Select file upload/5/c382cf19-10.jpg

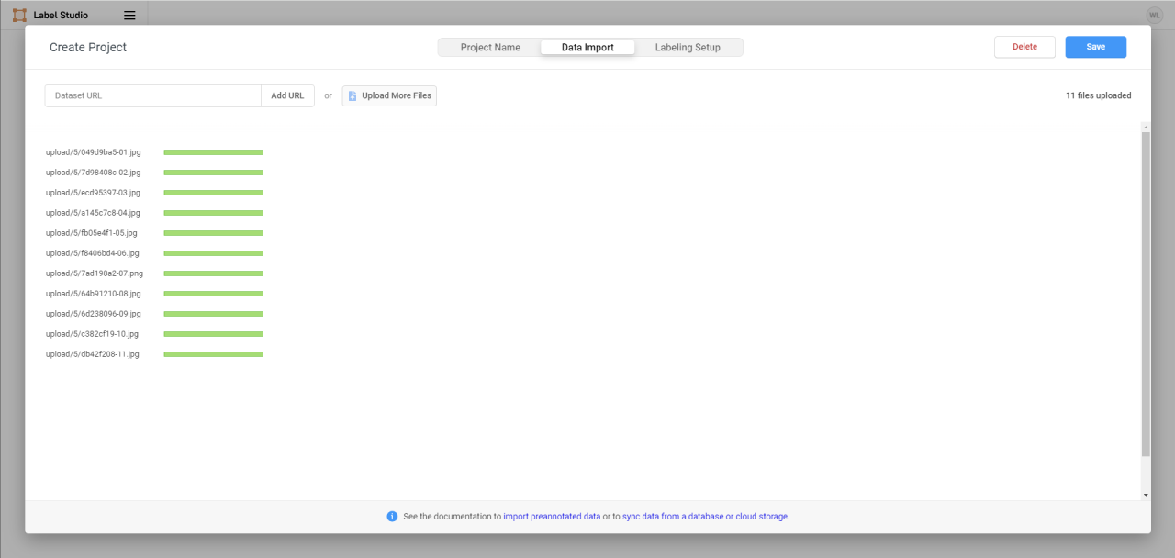93,334
